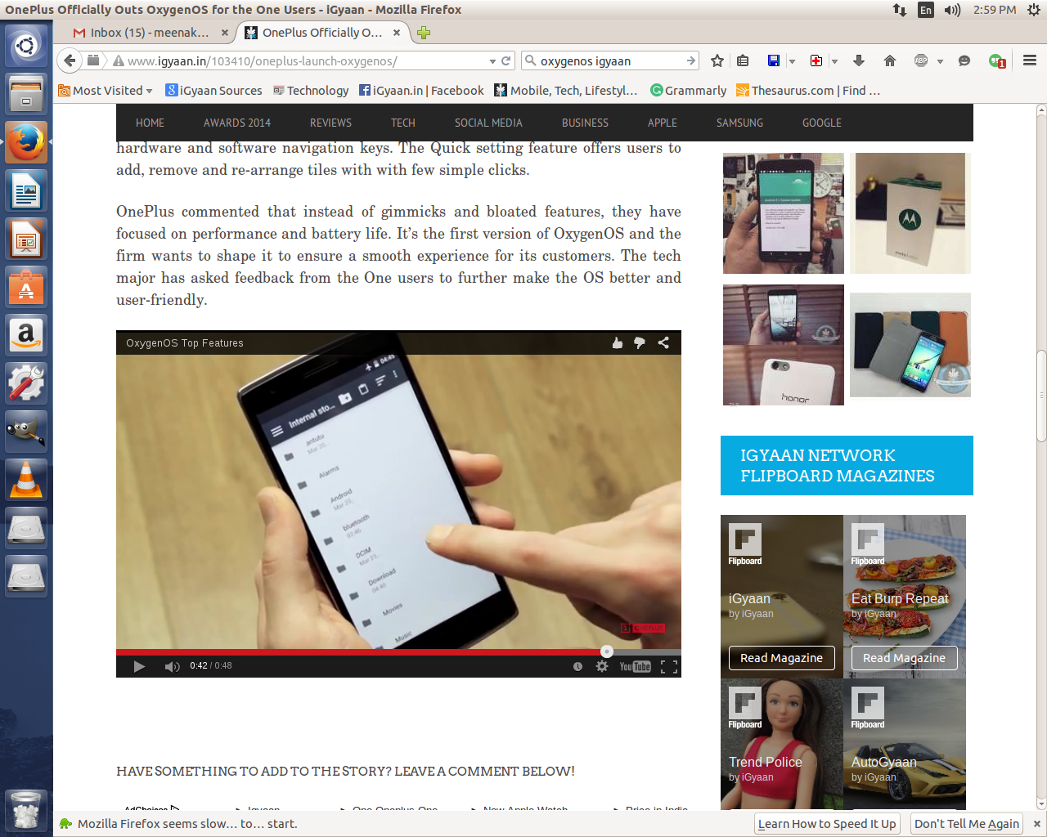Click the Home icon in Firefox toolbar
This screenshot has height=837, width=1047.
(x=890, y=60)
